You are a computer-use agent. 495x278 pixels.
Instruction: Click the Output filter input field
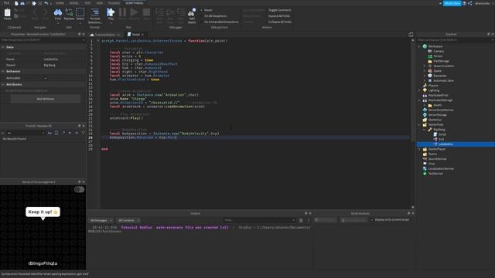[260, 220]
